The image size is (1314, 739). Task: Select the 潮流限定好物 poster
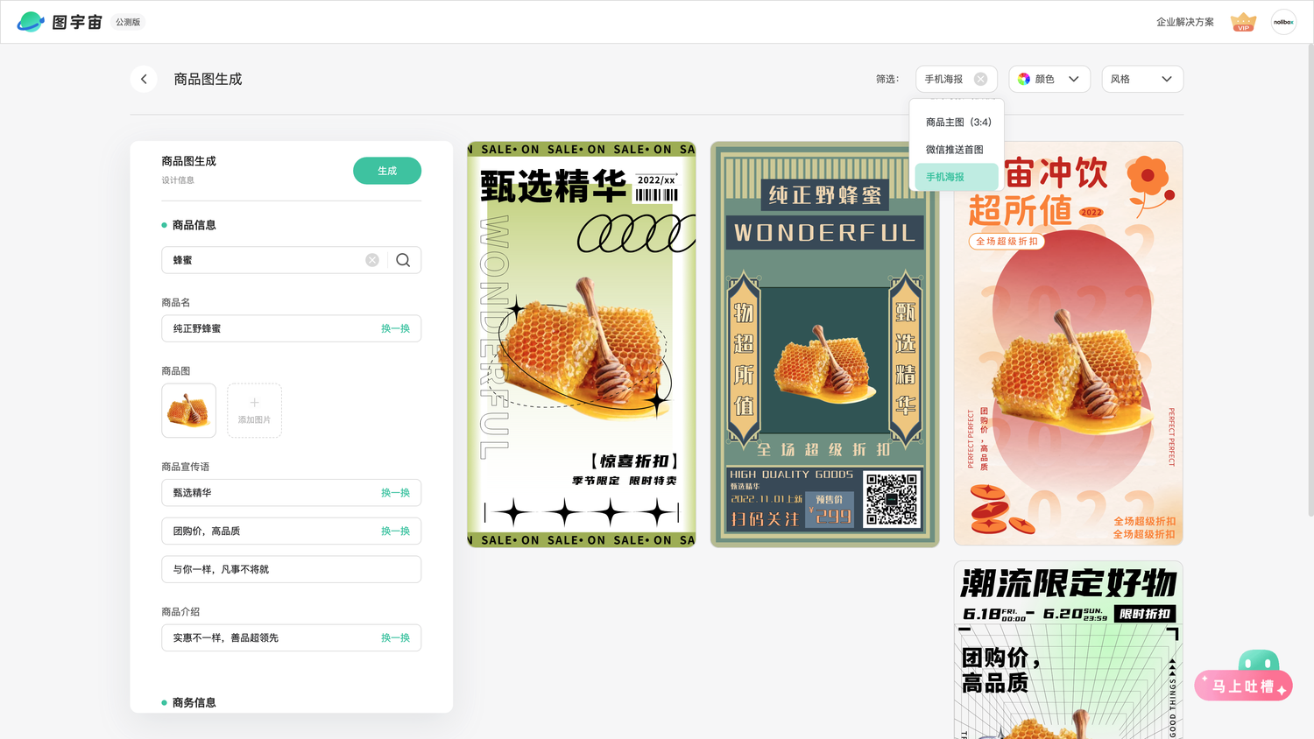click(x=1068, y=650)
